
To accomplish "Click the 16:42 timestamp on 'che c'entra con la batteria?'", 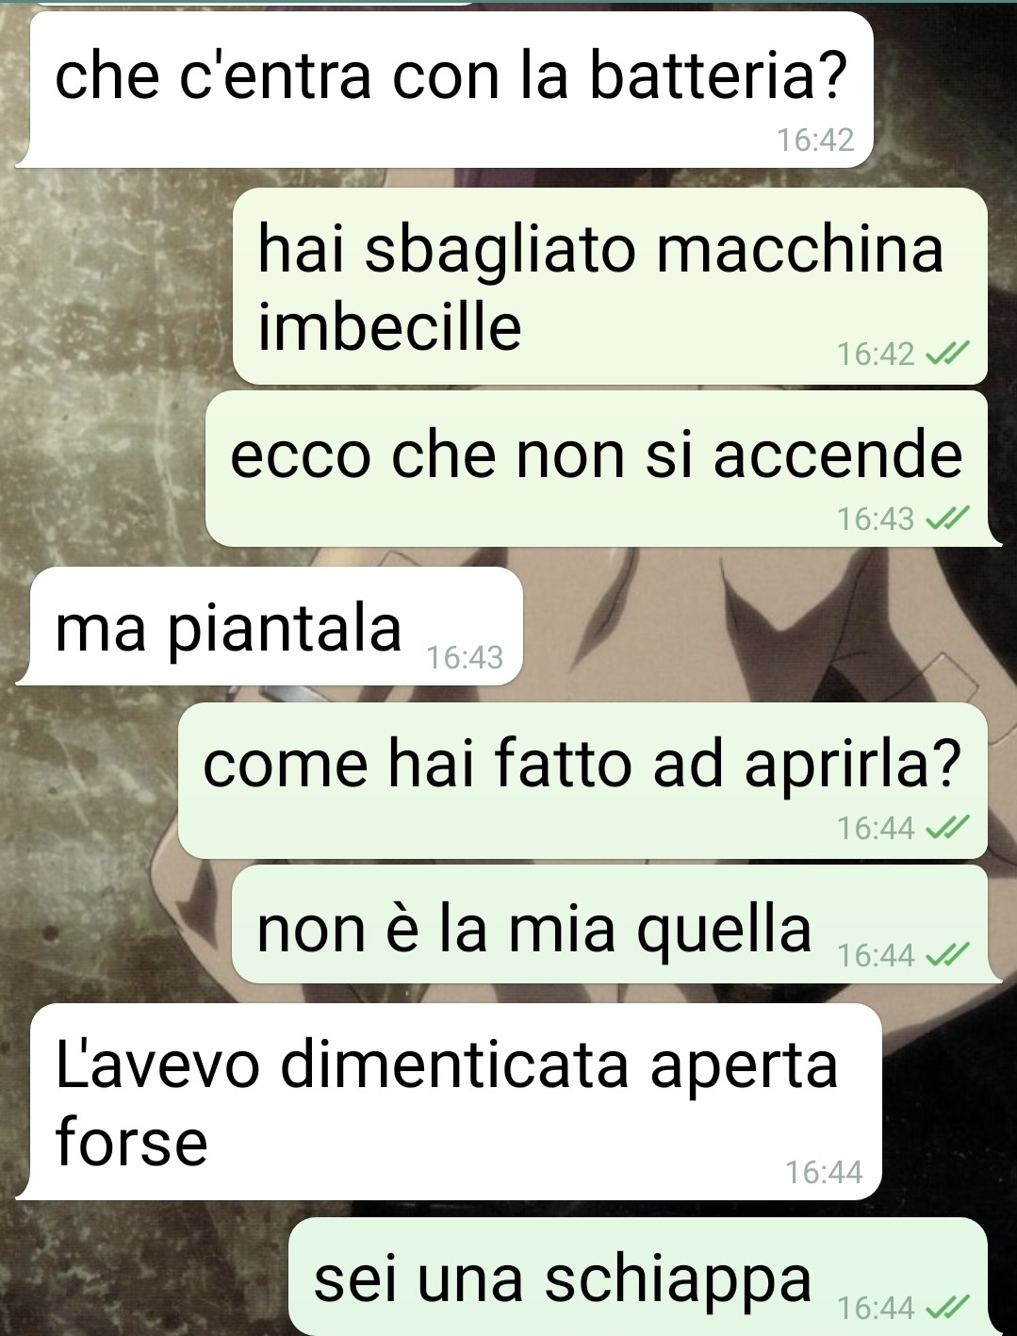I will point(815,140).
